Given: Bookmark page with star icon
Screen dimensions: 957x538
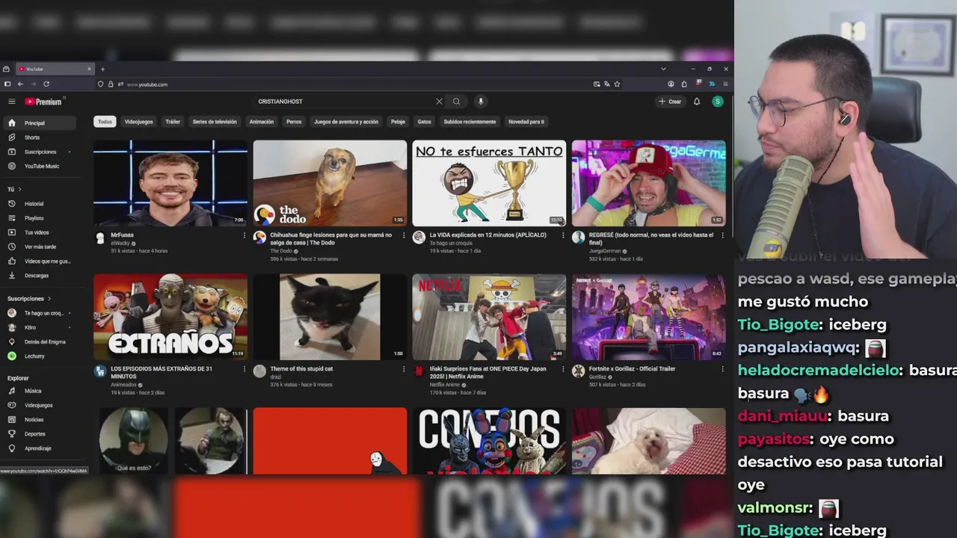Looking at the screenshot, I should click(x=617, y=84).
